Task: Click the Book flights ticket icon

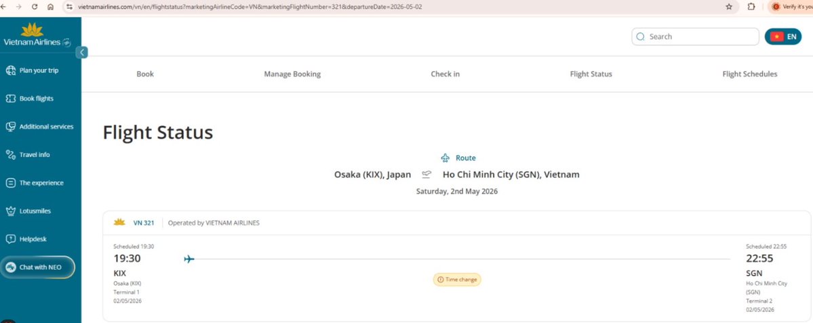Action: click(x=10, y=98)
